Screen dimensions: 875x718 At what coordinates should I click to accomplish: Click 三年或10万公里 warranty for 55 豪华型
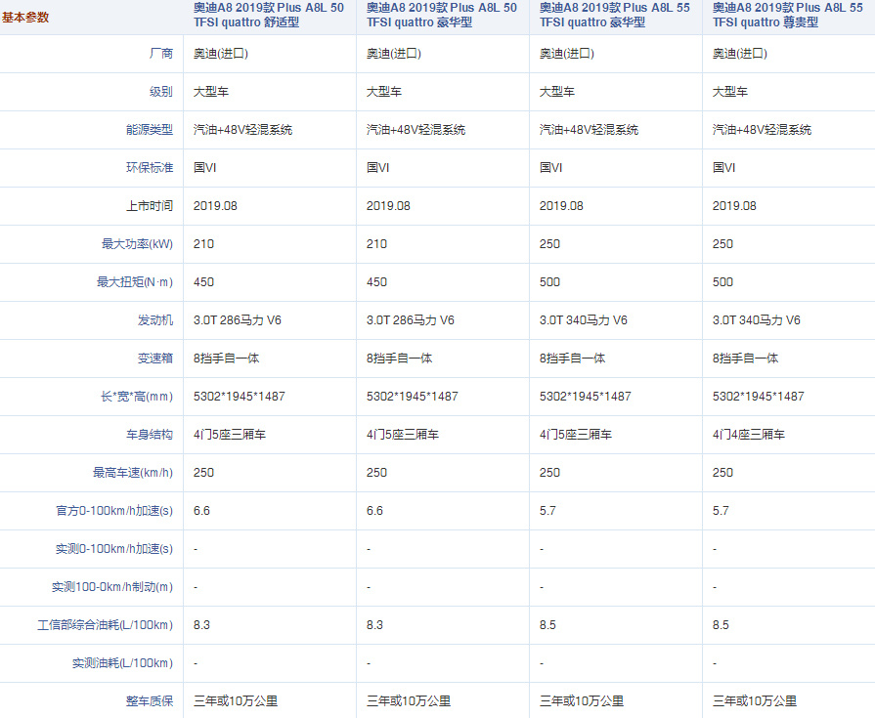point(582,701)
